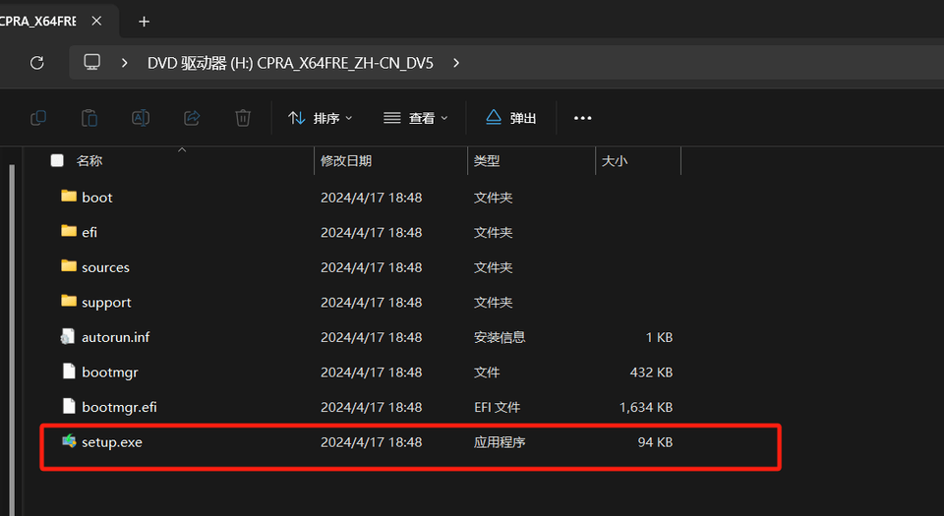Toggle the select-all checkbox in header
This screenshot has height=516, width=944.
57,160
